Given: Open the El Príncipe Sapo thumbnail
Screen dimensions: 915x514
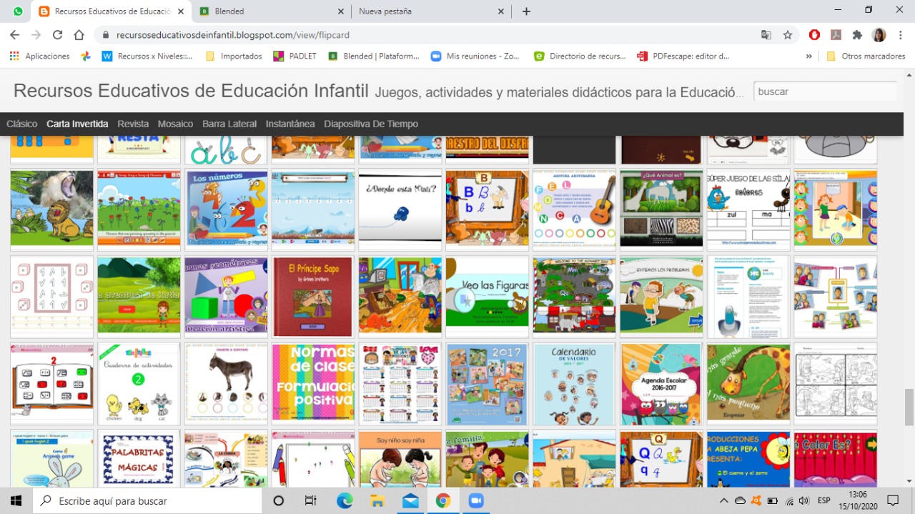Looking at the screenshot, I should (313, 297).
